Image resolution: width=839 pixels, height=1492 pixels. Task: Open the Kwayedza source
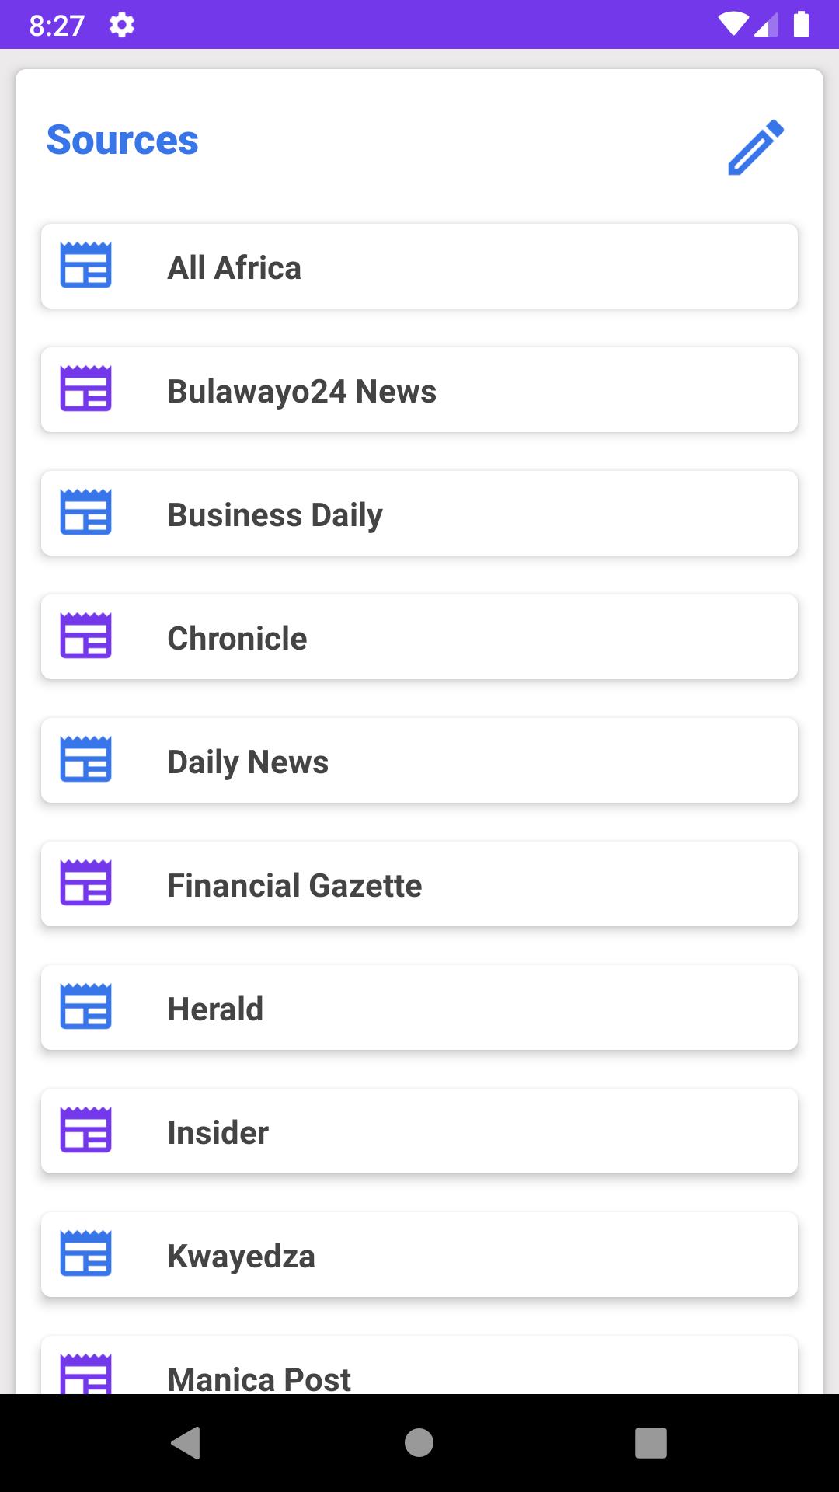(419, 1255)
